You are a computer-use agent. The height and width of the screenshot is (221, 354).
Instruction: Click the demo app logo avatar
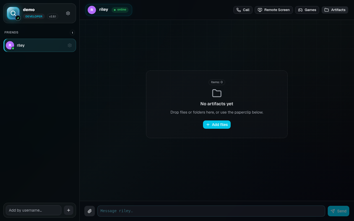pyautogui.click(x=13, y=13)
